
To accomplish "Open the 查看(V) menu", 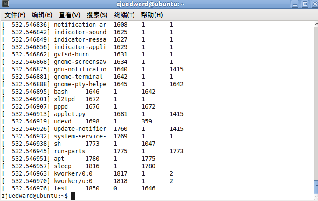I will (69, 15).
